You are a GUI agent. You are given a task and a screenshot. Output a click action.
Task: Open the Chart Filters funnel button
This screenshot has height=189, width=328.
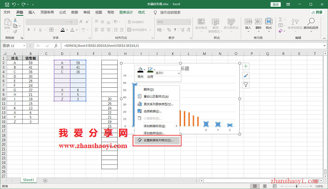(246, 85)
